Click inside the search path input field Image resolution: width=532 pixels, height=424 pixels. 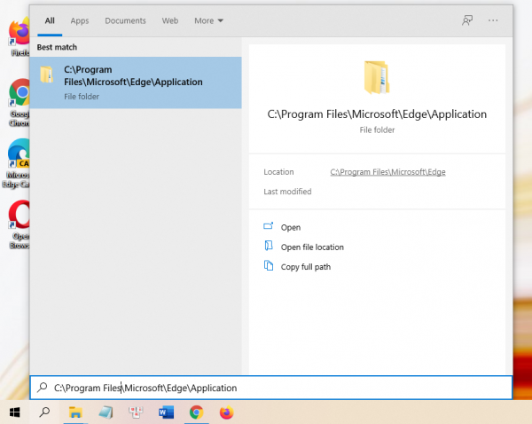tap(271, 388)
